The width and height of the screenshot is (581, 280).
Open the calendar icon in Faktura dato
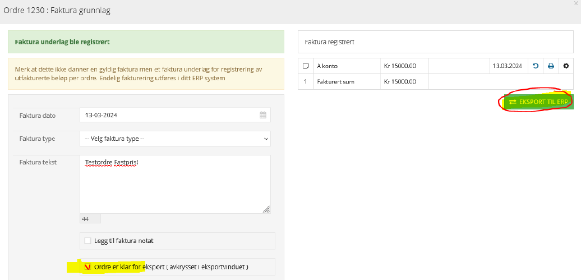pyautogui.click(x=262, y=115)
